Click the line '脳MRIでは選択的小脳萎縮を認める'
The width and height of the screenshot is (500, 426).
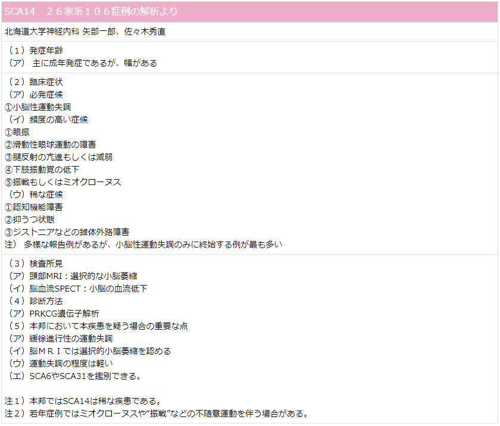(100, 351)
